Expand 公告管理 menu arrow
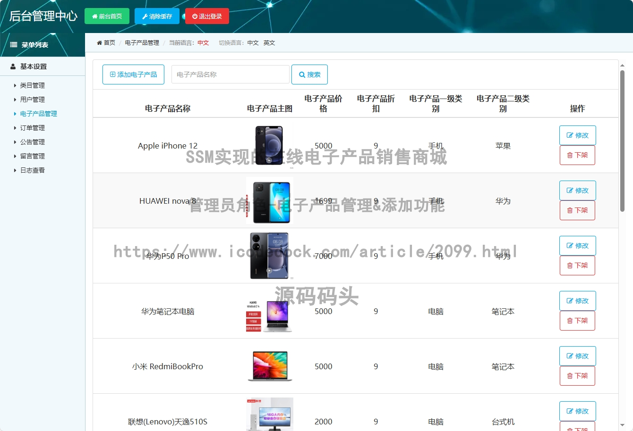The height and width of the screenshot is (431, 633). point(15,142)
